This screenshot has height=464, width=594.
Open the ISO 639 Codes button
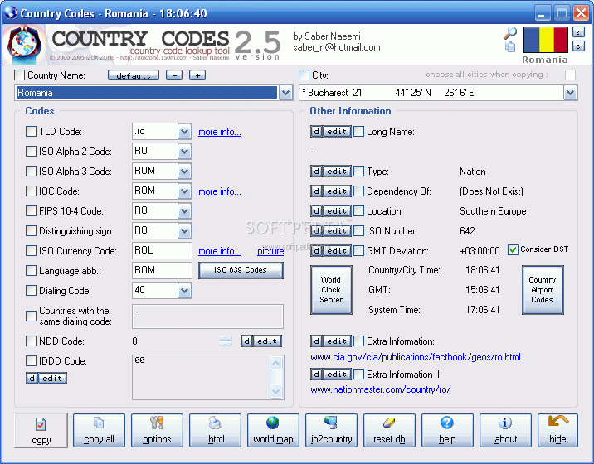click(x=241, y=270)
